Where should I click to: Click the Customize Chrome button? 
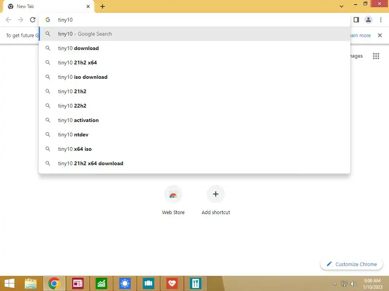(351, 264)
